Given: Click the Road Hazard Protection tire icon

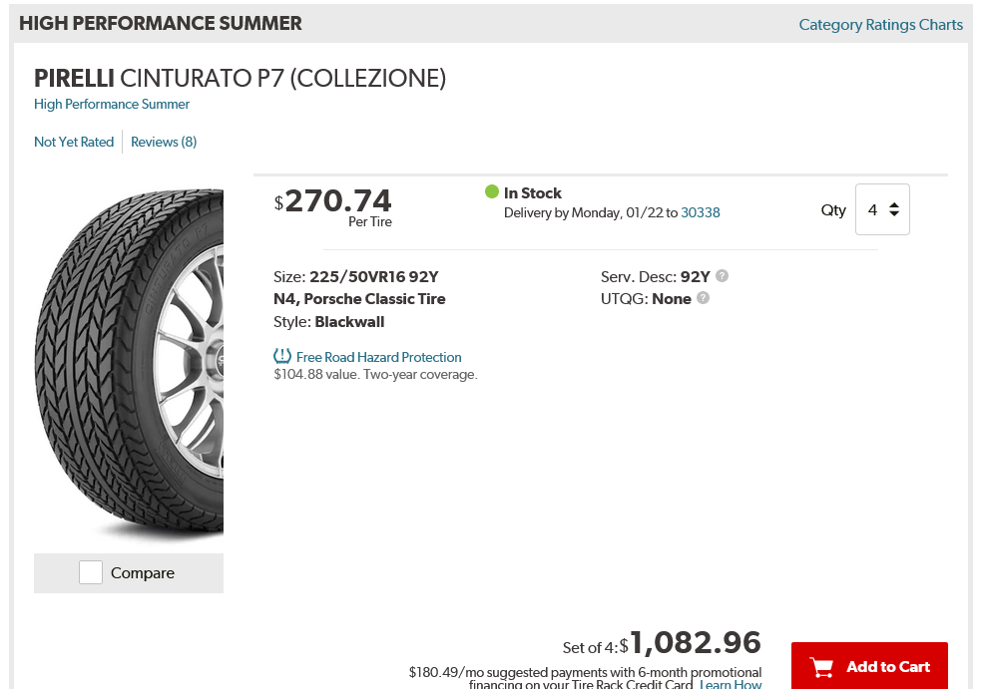Looking at the screenshot, I should coord(282,356).
